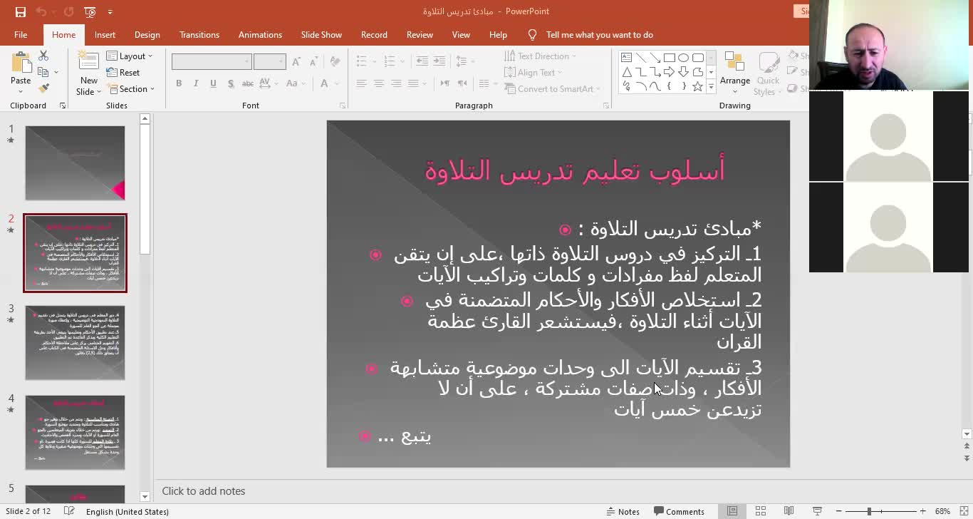
Task: Set left-to-right text direction
Action: [x=444, y=83]
